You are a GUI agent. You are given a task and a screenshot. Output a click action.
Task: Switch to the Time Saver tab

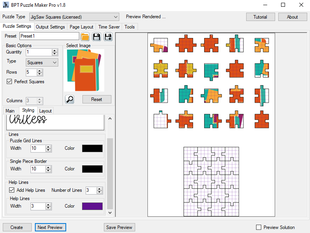click(x=109, y=27)
